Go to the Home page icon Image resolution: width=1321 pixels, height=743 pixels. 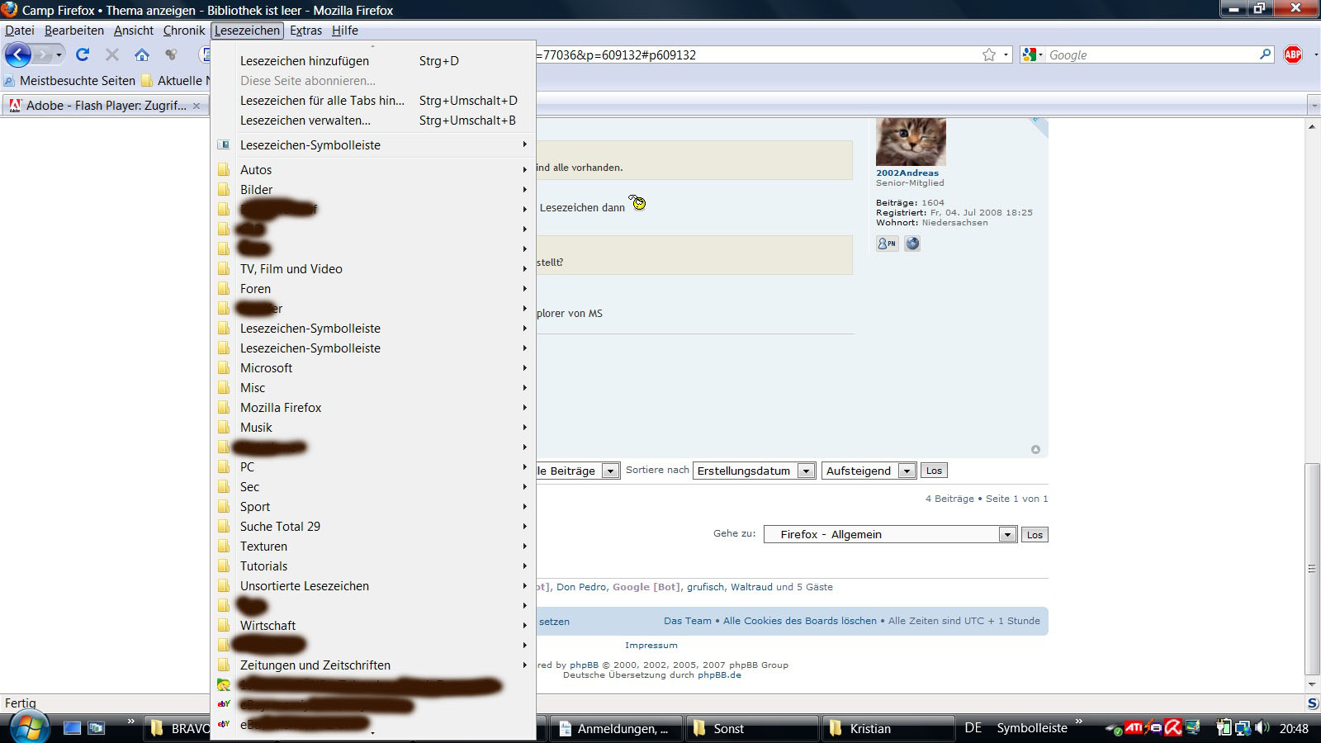(142, 54)
